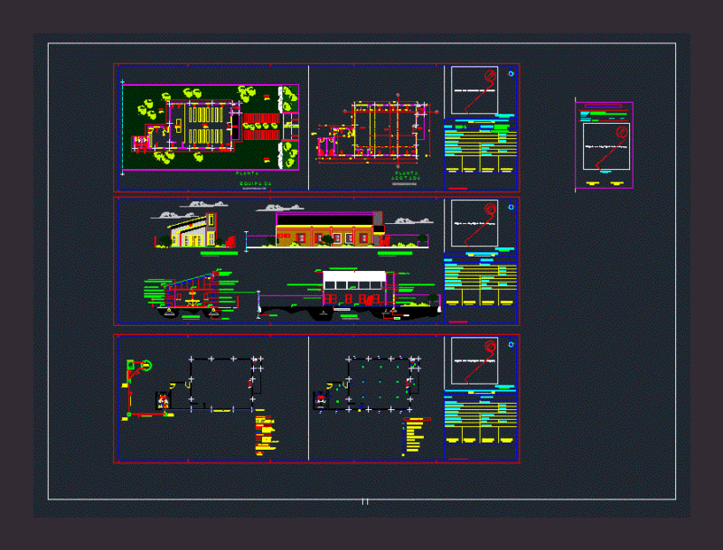Select the right installation plan with green points

click(x=368, y=384)
